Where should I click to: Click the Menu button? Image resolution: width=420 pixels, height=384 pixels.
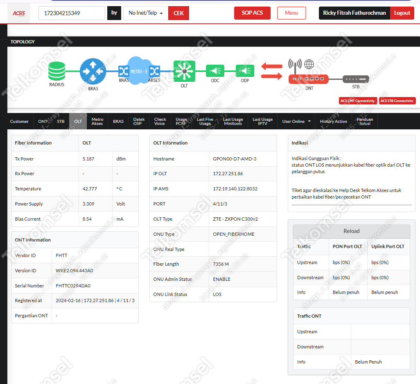coord(291,13)
